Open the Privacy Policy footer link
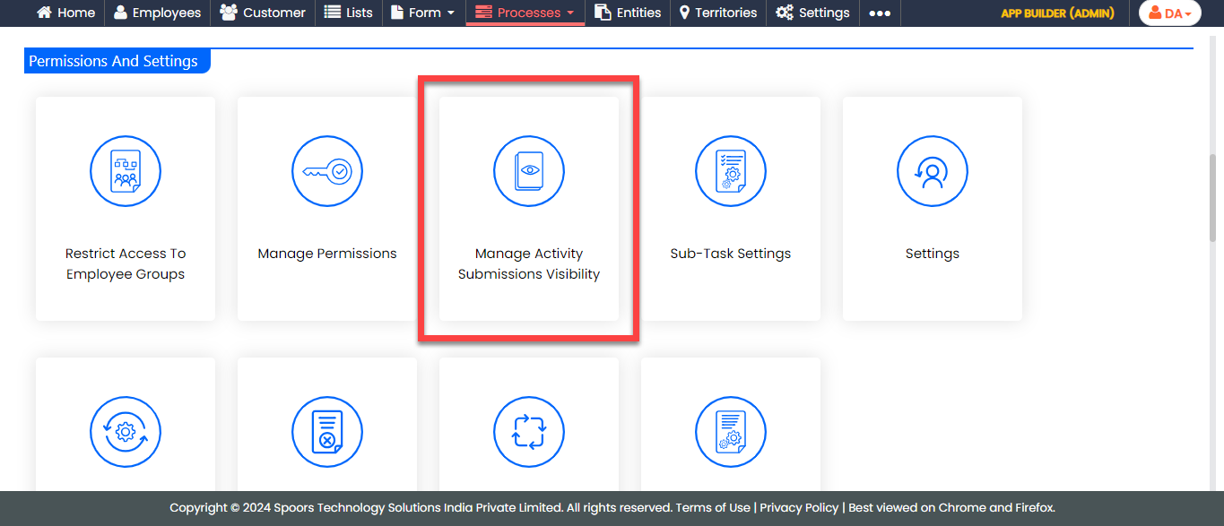Image resolution: width=1224 pixels, height=526 pixels. point(799,507)
